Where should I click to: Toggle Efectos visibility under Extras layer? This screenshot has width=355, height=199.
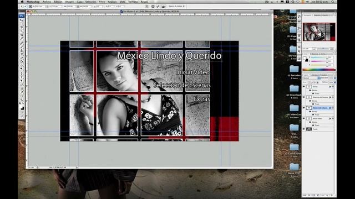(x=310, y=90)
